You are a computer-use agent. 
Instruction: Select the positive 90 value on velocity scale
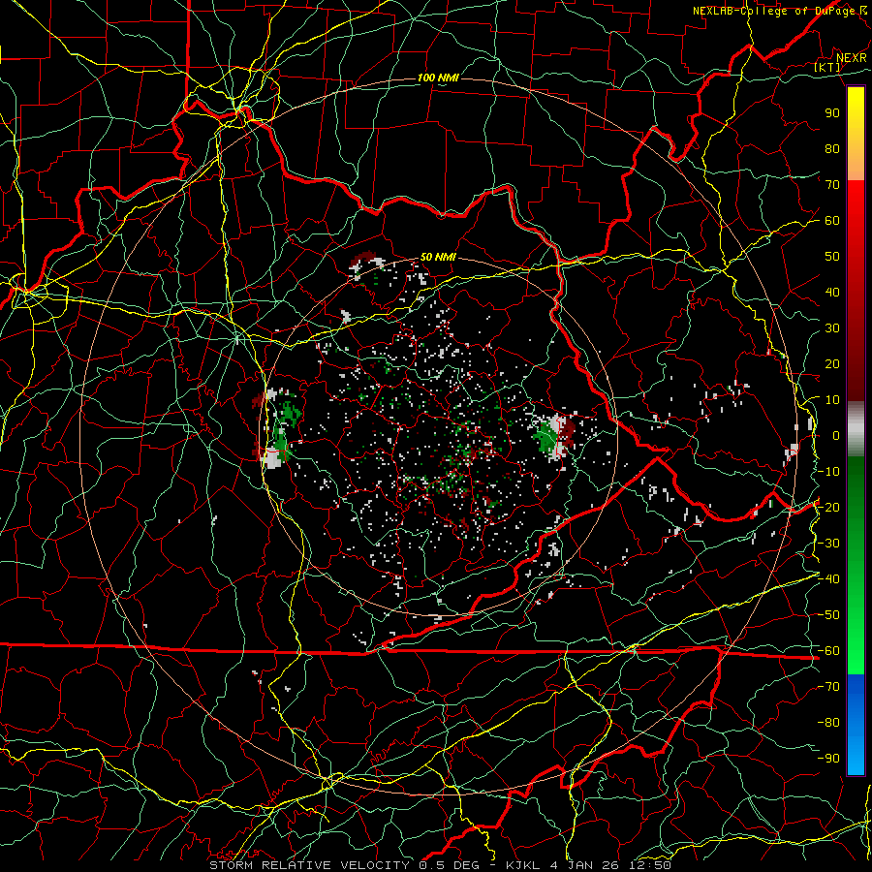click(x=832, y=113)
